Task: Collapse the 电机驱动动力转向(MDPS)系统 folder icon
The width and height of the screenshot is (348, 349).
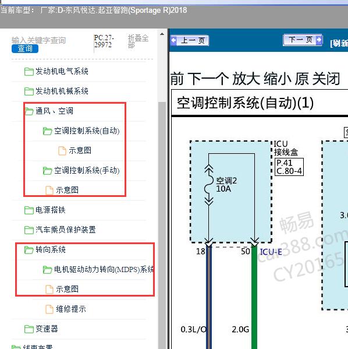Action: point(47,270)
